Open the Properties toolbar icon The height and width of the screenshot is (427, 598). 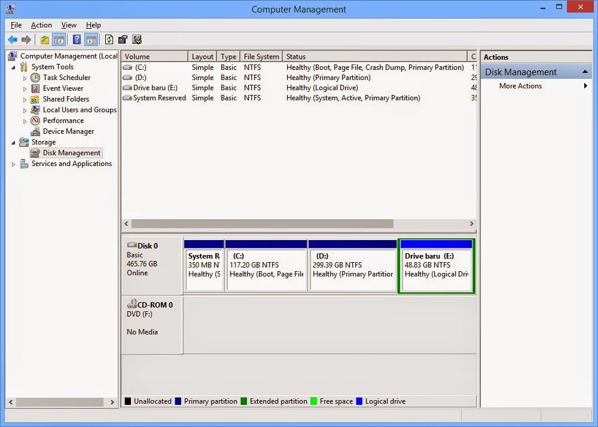tap(123, 39)
